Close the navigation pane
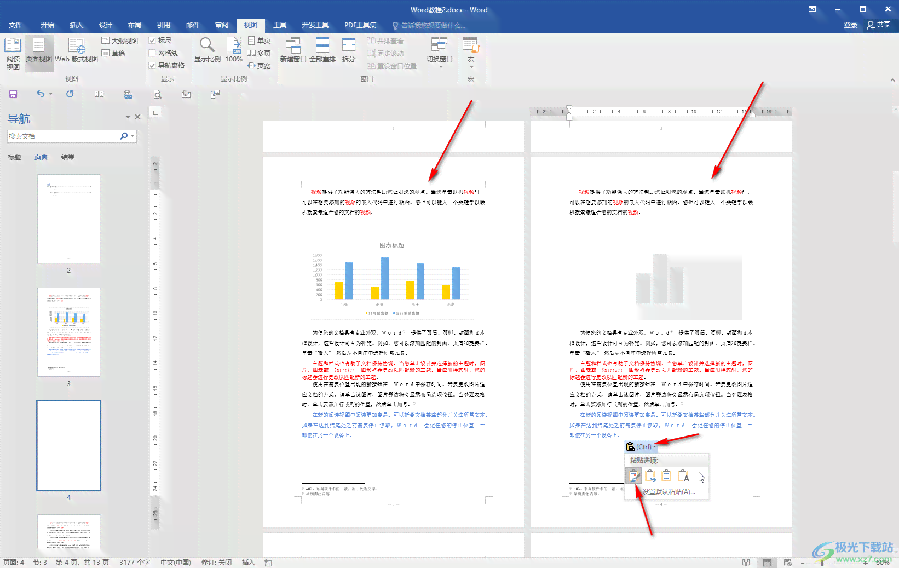 [x=137, y=117]
